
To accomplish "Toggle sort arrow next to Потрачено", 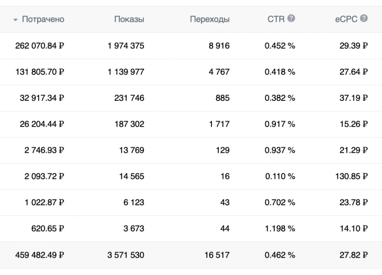I will [15, 20].
